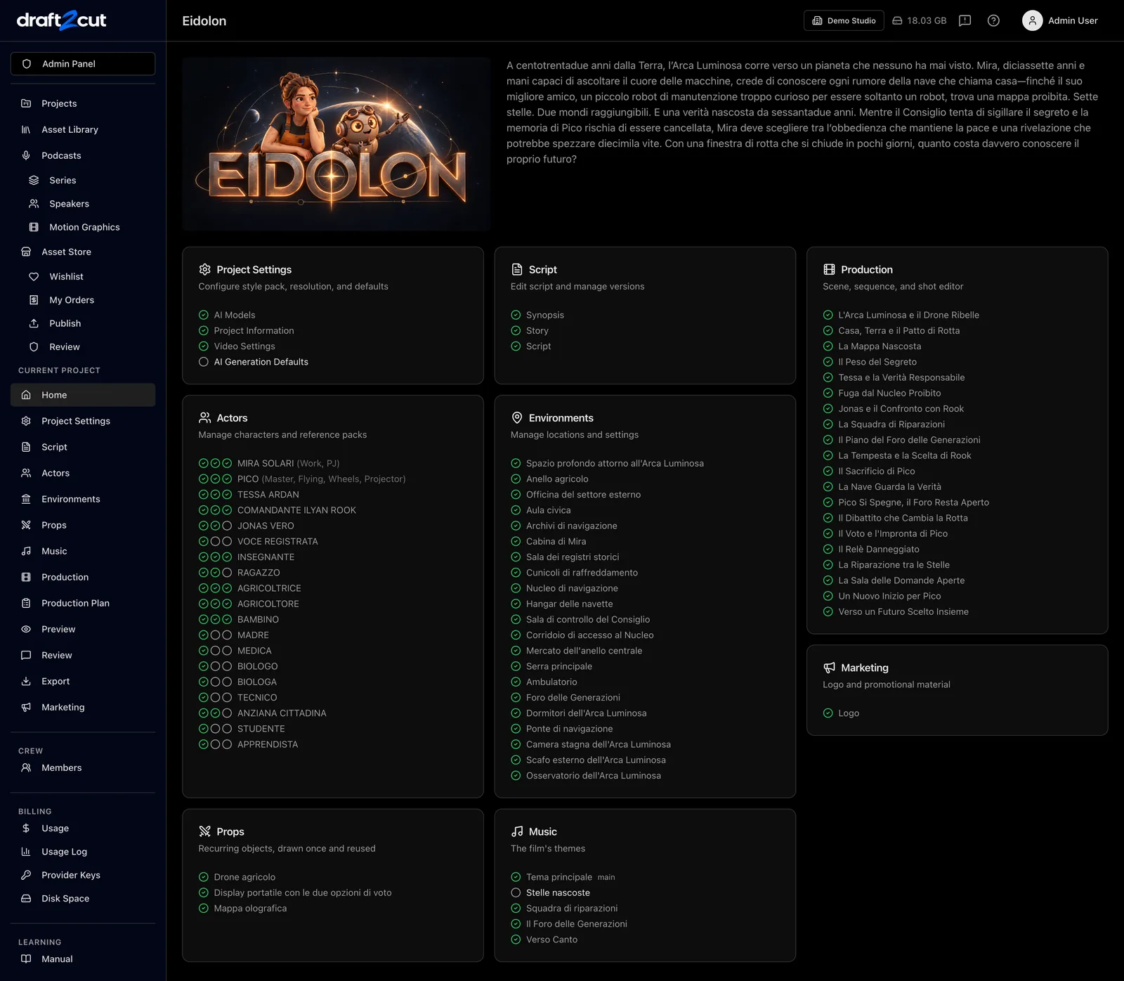
Task: Click the disk storage 18.03 GB indicator
Action: click(x=920, y=20)
